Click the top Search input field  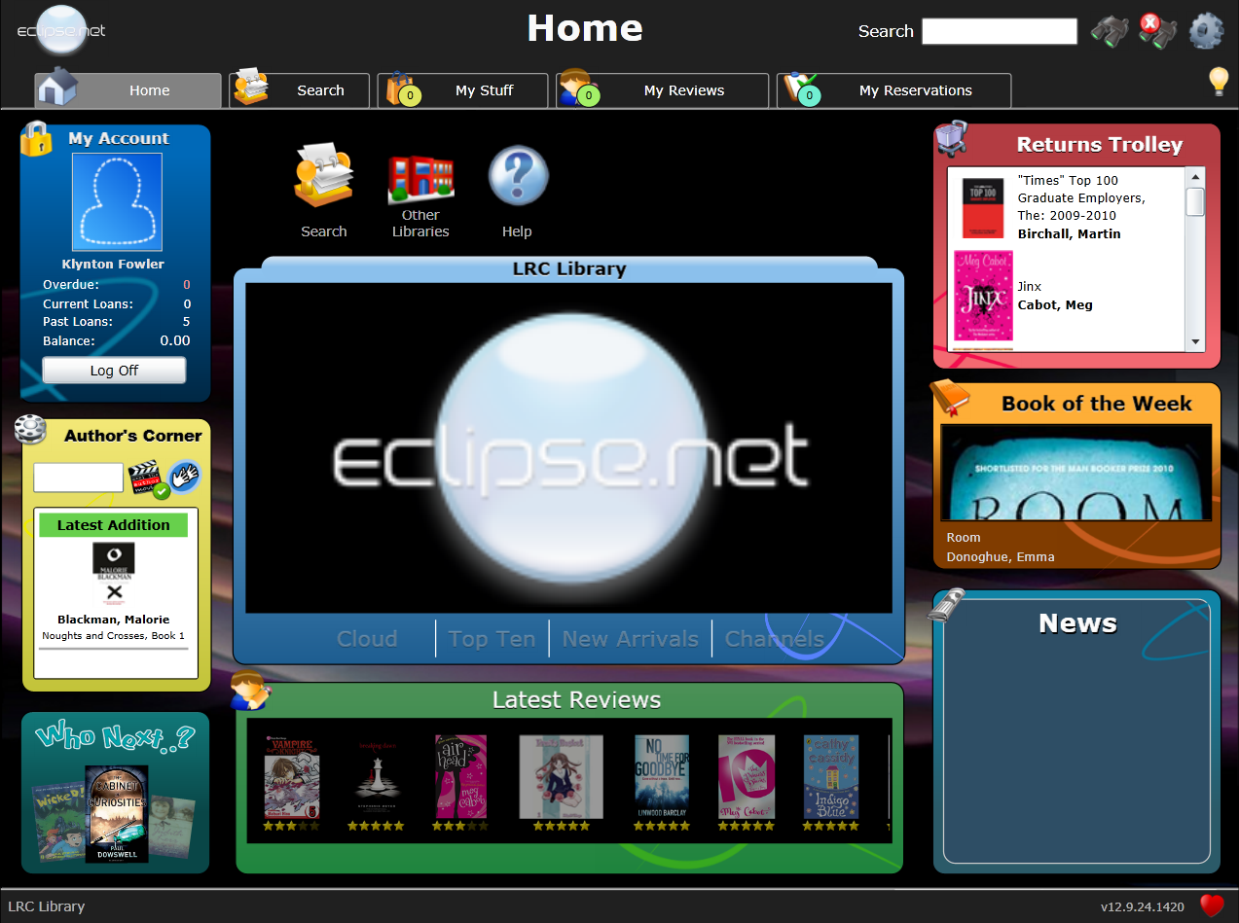999,31
